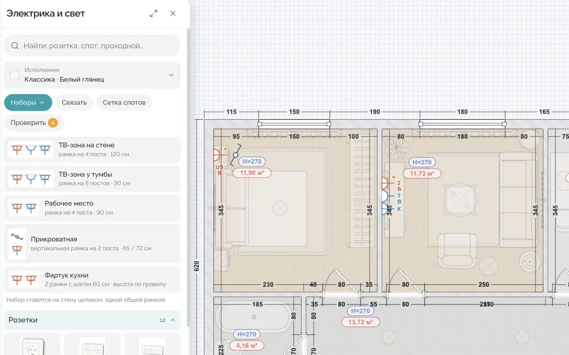
Task: Expand the Электрика и свет panel to full size
Action: click(154, 13)
